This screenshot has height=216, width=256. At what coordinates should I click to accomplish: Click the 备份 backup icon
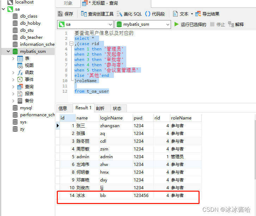pos(20,101)
